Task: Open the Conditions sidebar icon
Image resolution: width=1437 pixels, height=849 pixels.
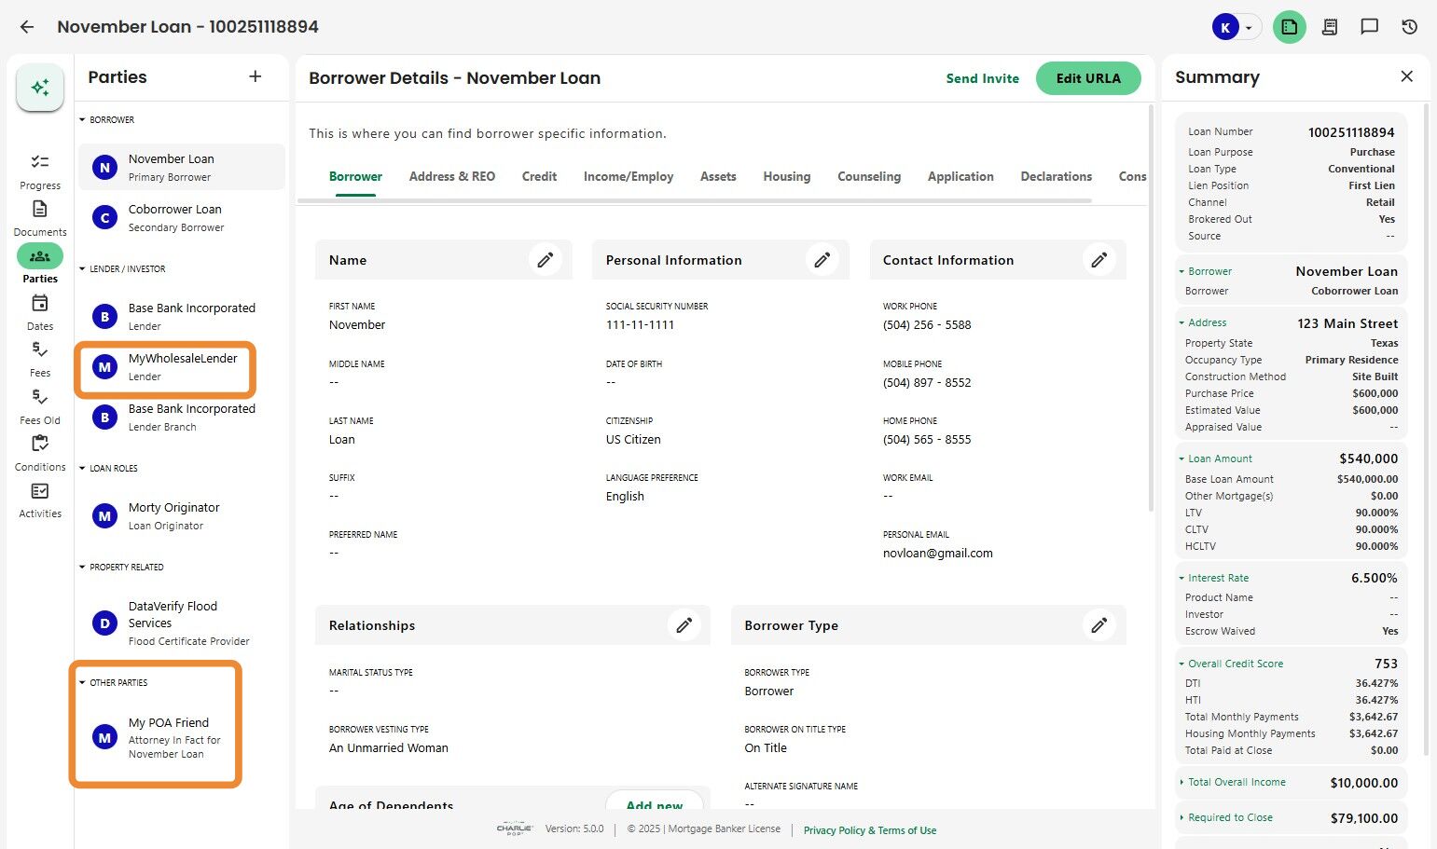Action: click(40, 445)
